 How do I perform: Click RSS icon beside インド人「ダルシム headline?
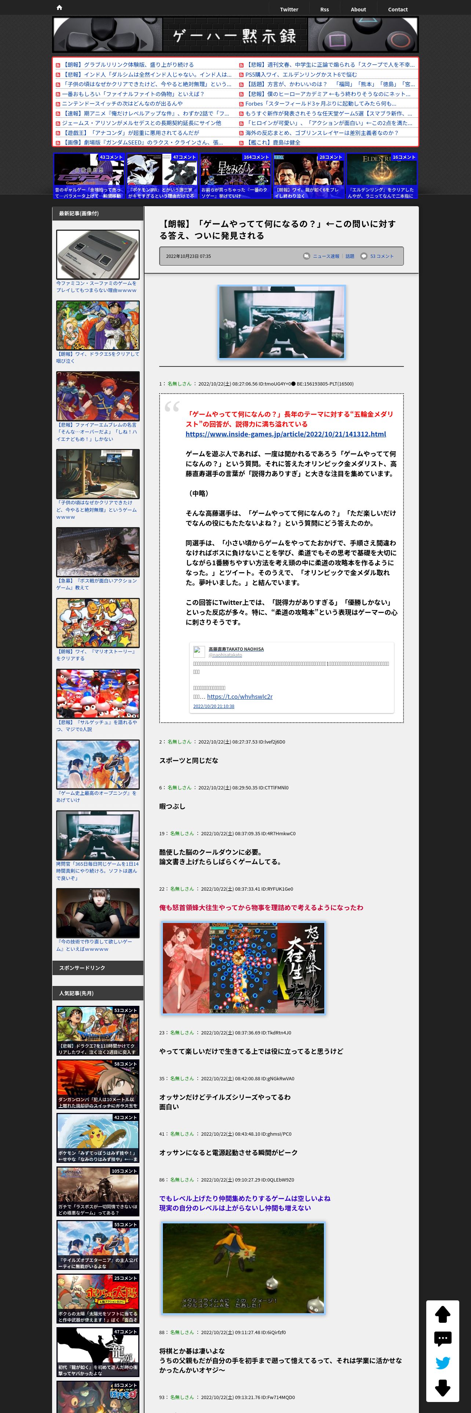[x=58, y=75]
